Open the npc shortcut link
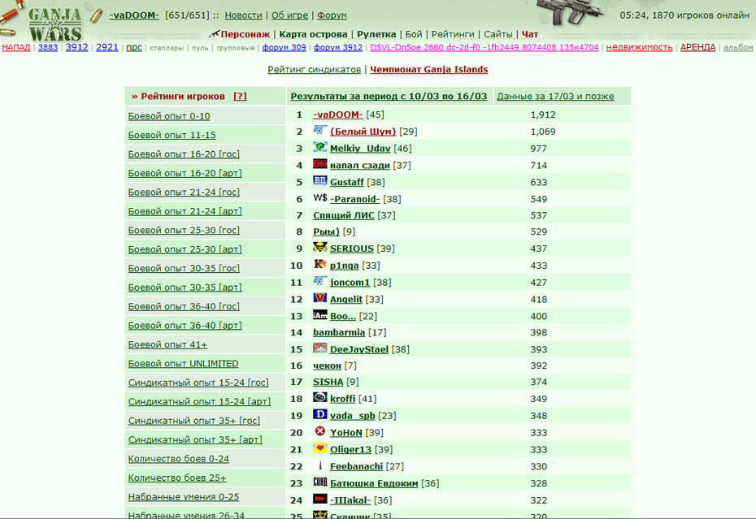This screenshot has width=756, height=519. (x=134, y=47)
